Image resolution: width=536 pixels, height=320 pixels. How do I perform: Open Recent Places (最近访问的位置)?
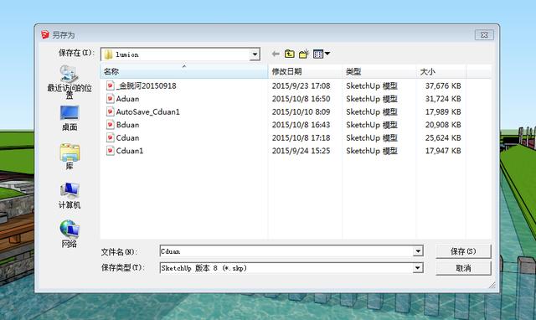pyautogui.click(x=70, y=82)
